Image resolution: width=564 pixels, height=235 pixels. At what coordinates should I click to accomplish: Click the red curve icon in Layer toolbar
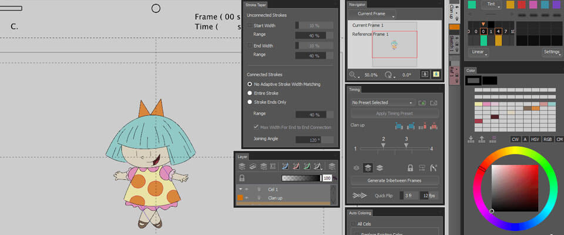pyautogui.click(x=296, y=166)
